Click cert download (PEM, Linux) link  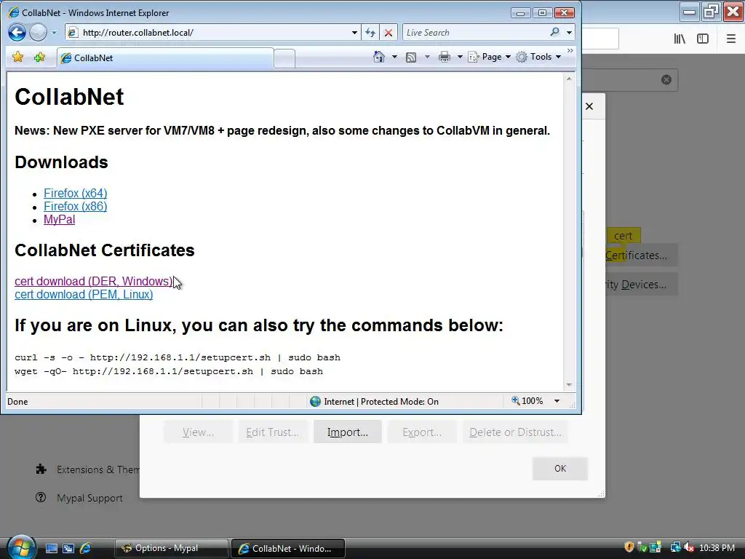(84, 295)
